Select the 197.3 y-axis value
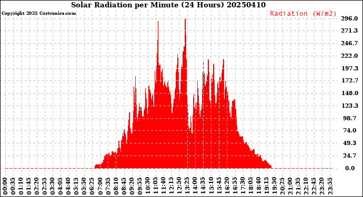The height and width of the screenshot is (197, 363). point(349,68)
